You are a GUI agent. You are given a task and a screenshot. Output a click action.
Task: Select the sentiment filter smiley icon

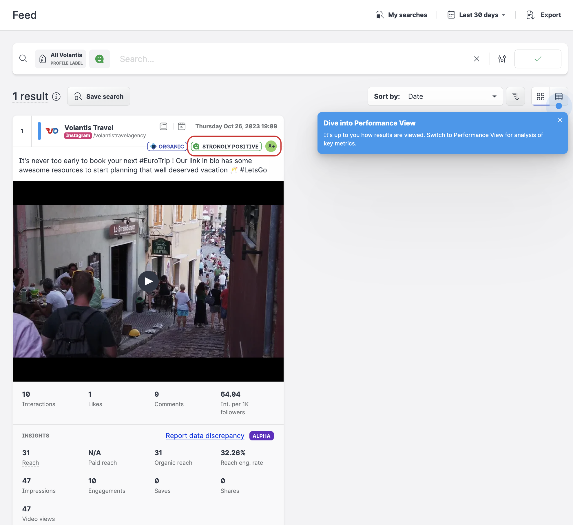point(100,59)
